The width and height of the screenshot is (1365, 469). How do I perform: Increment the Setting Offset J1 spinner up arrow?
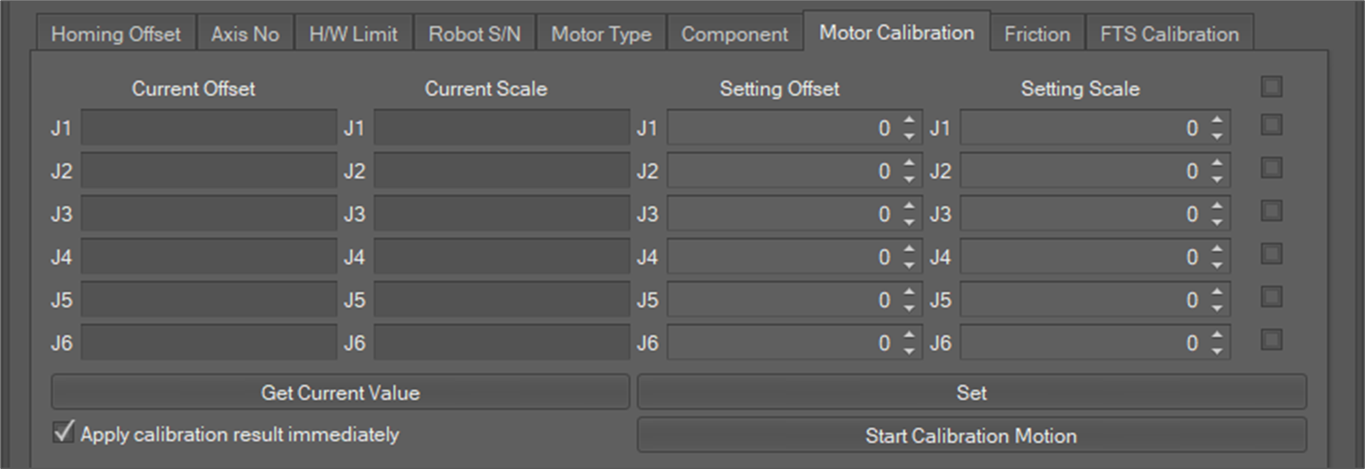pos(909,120)
